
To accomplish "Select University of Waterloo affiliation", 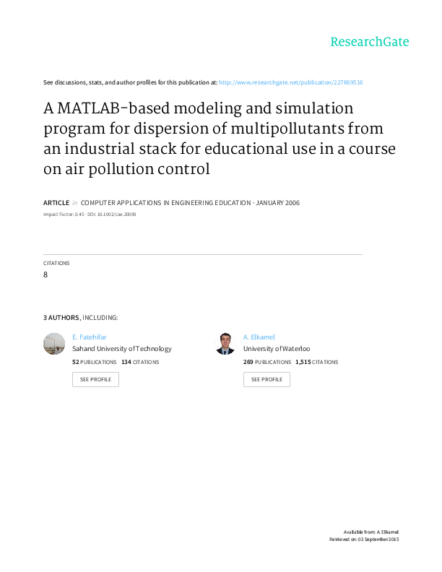I will [x=277, y=348].
